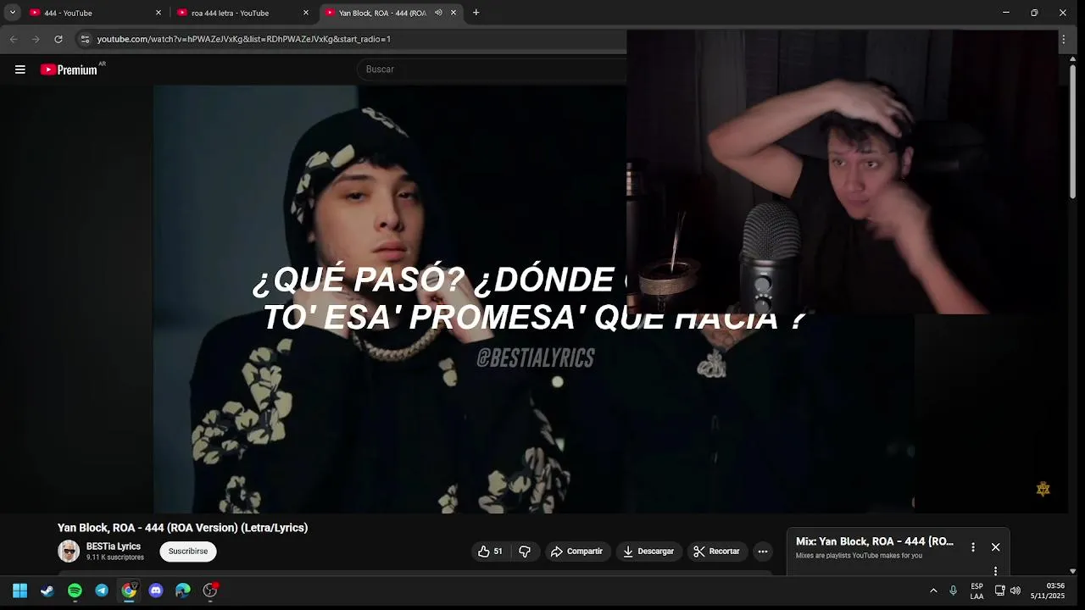The image size is (1085, 610).
Task: Click the '9.11 K suscriptores' text
Action: [x=115, y=557]
